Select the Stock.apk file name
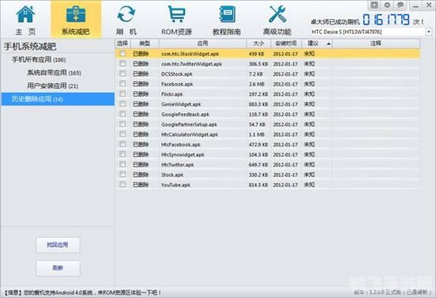Viewport: 436px width, 298px height. [172, 175]
